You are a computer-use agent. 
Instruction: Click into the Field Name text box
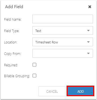tap(63, 19)
